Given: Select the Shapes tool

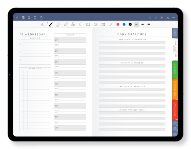Looking at the screenshot, I should coord(73,24).
